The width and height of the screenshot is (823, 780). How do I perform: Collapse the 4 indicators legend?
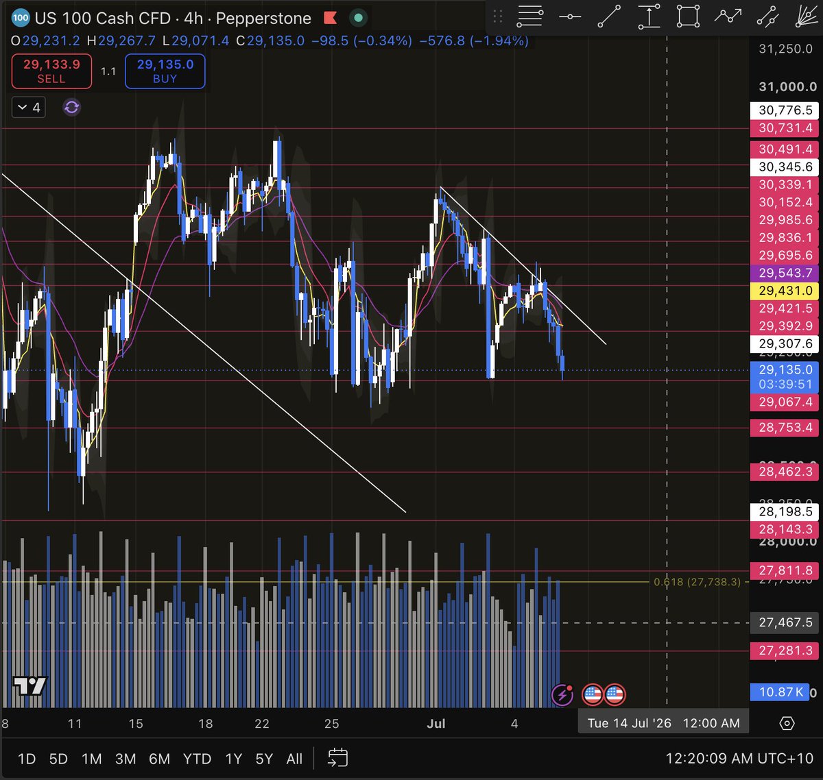pos(29,108)
